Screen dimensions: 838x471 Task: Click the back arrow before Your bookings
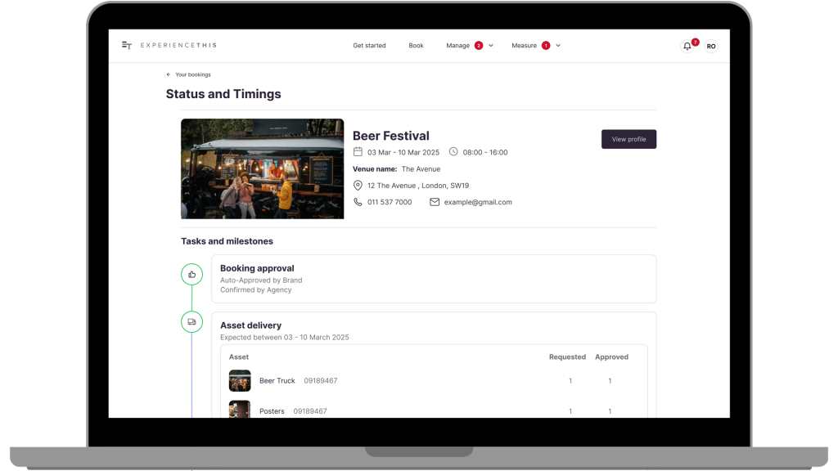(x=169, y=74)
